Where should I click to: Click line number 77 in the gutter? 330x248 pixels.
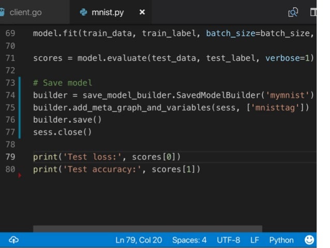tap(10, 132)
